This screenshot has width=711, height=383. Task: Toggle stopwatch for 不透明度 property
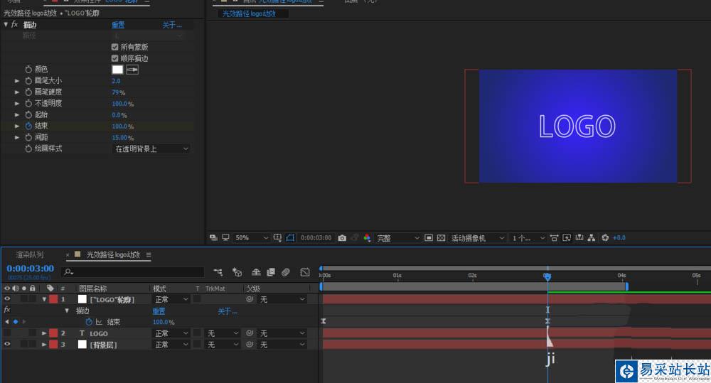pos(28,103)
